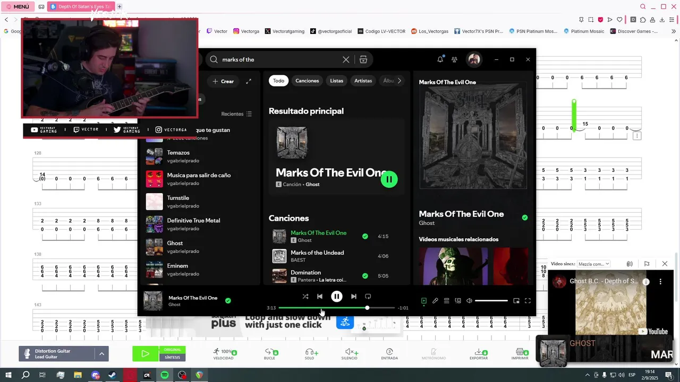Open a new browser tab with the plus button
This screenshot has height=382, width=680.
120,6
